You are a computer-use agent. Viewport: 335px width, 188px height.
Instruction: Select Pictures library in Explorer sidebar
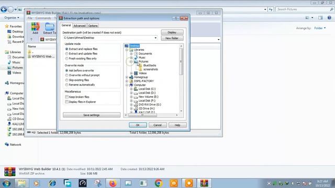[x=15, y=67]
